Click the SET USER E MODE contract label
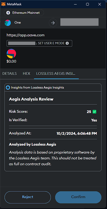107x209 pixels. (39, 43)
